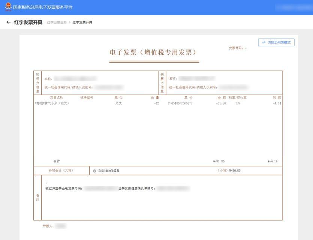Click 开票人 label at bottom

tap(48, 226)
